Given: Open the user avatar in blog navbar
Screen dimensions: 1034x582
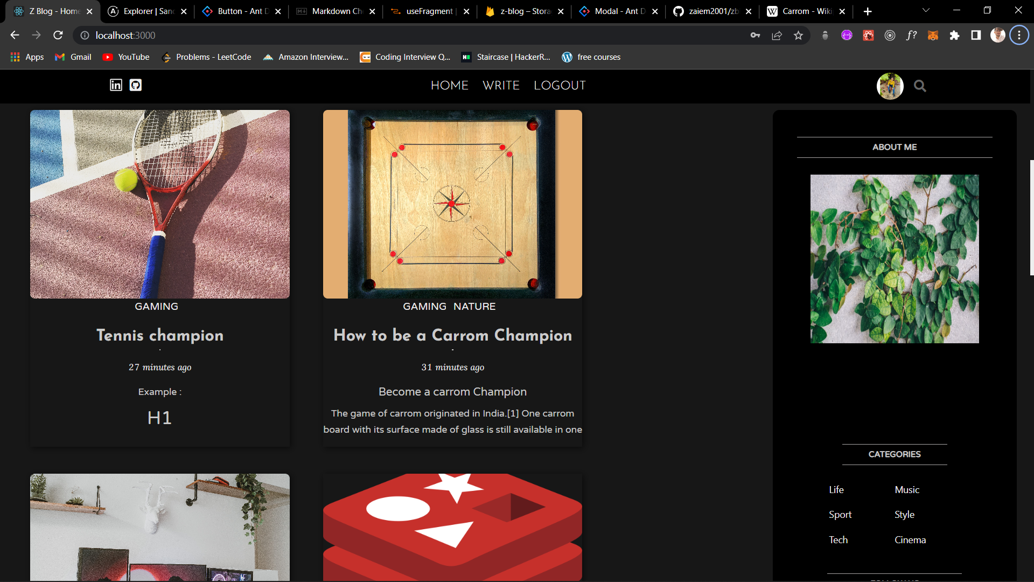Looking at the screenshot, I should pos(890,86).
